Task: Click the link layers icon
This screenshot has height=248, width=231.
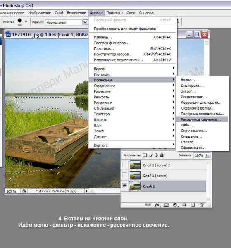Action: 148,205
